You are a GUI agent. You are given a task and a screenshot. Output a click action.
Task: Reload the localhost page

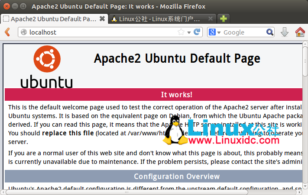(x=197, y=32)
